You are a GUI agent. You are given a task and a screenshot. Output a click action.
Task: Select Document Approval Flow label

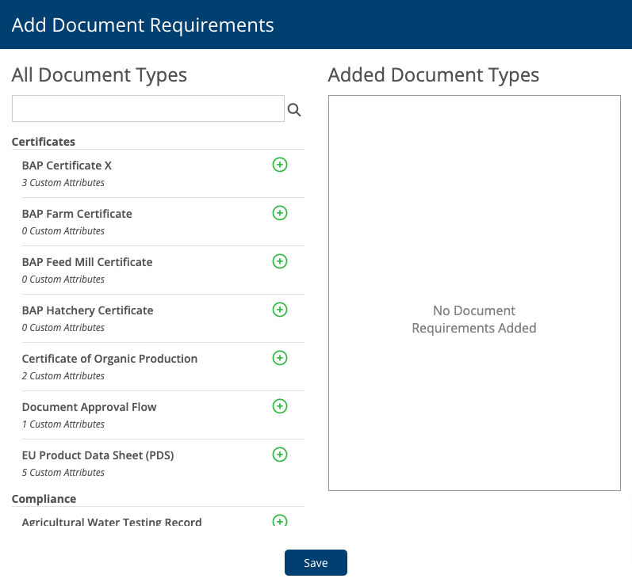89,407
